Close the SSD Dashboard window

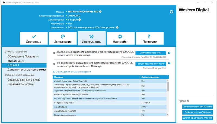point(212,2)
